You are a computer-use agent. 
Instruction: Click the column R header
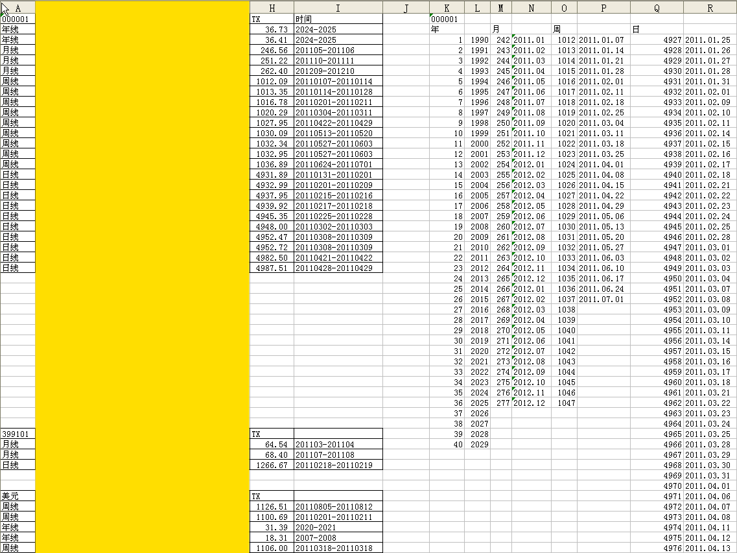point(710,7)
